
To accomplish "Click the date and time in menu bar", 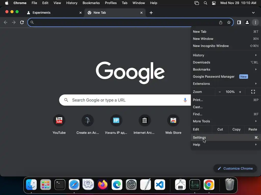I will [x=238, y=3].
